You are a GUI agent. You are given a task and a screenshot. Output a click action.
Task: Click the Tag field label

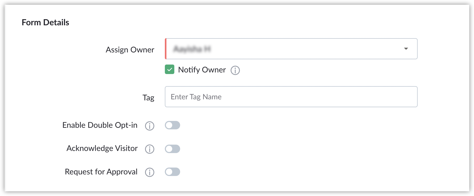coord(148,98)
